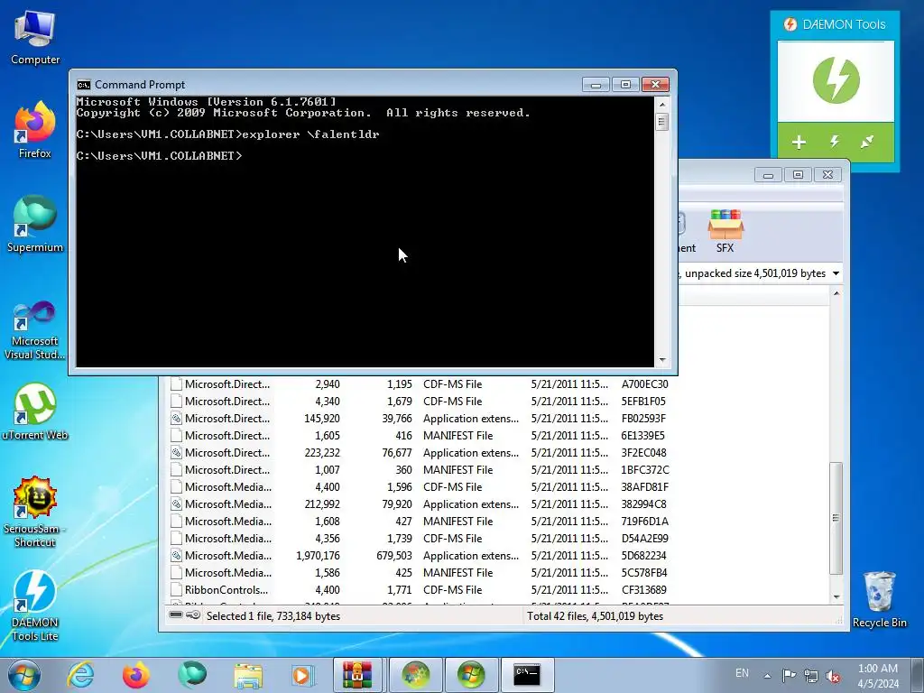Click the Command Prompt window title text
This screenshot has width=924, height=693.
[140, 84]
